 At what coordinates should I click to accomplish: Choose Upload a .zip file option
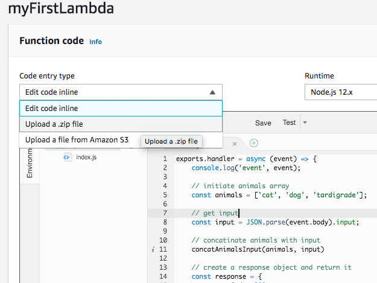point(121,124)
